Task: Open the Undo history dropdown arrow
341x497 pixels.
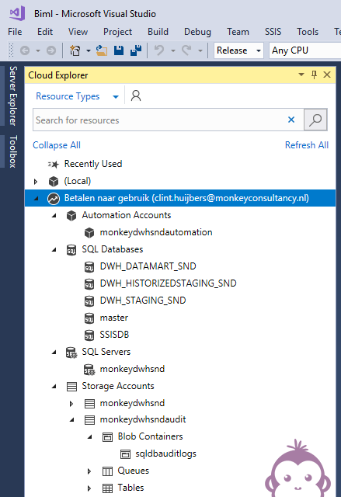Action: point(173,50)
